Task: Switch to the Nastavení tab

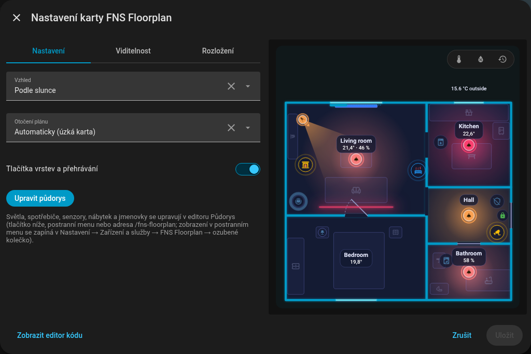Action: (48, 51)
